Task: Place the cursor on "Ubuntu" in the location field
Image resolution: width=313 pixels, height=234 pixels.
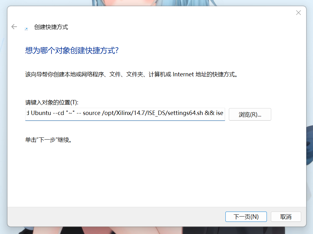Action: coord(41,113)
